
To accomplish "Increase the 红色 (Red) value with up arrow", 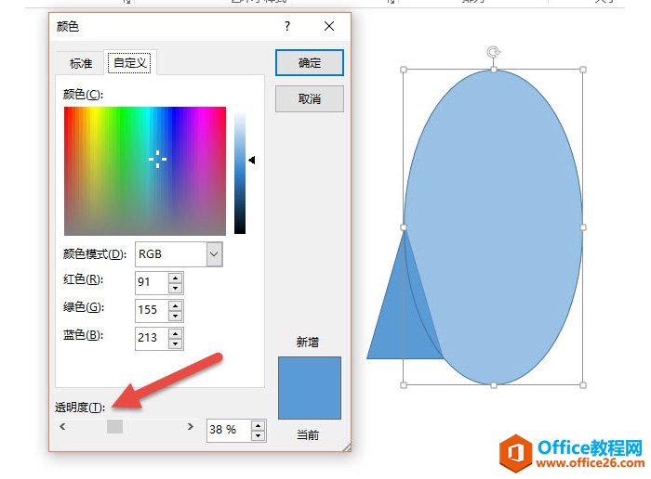I will tap(176, 277).
